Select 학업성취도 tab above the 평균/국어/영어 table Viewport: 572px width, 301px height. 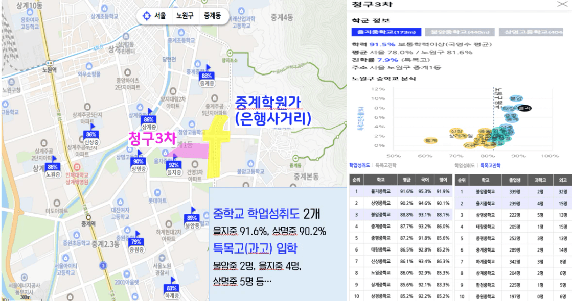coord(360,165)
